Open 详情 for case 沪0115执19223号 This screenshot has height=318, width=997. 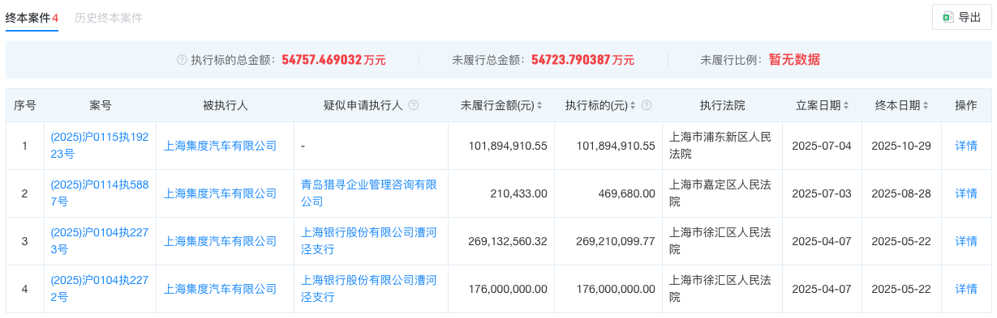pyautogui.click(x=966, y=146)
